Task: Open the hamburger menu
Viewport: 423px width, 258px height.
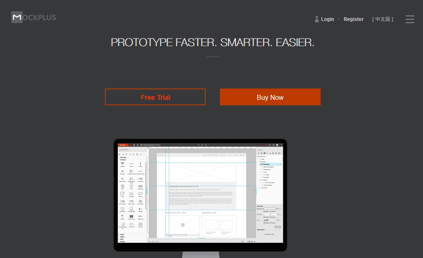Action: 410,19
